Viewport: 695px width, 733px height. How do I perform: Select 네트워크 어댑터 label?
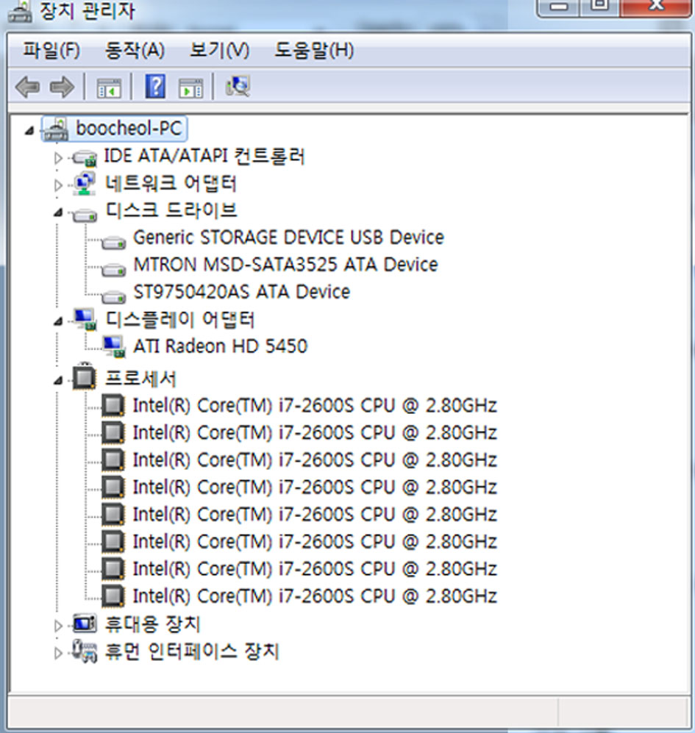(171, 183)
